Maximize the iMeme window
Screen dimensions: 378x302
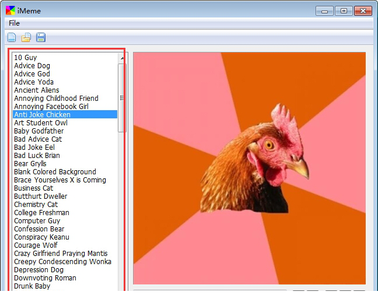tap(344, 11)
